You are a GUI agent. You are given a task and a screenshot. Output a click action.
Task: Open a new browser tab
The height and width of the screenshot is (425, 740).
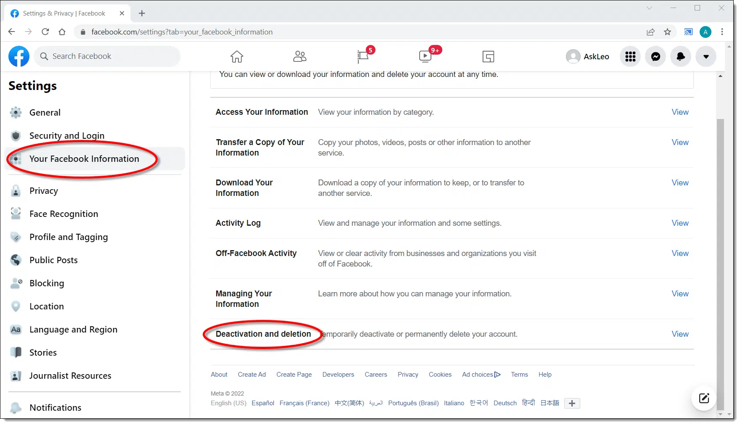pyautogui.click(x=142, y=13)
